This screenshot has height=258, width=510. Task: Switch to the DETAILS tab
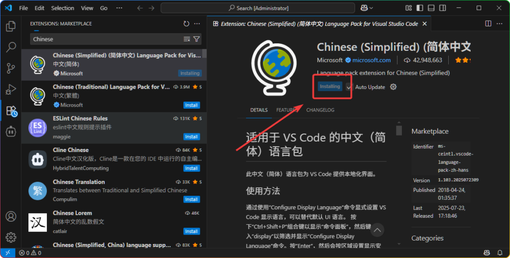(x=259, y=110)
